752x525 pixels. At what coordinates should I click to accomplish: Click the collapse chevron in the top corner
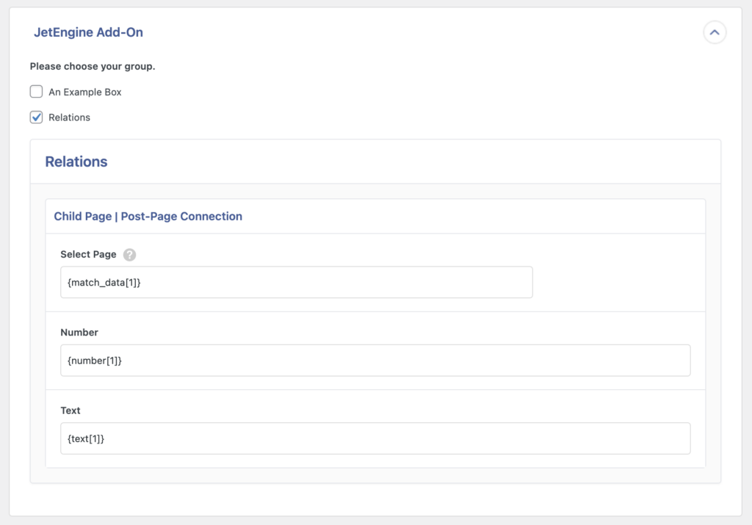coord(715,32)
